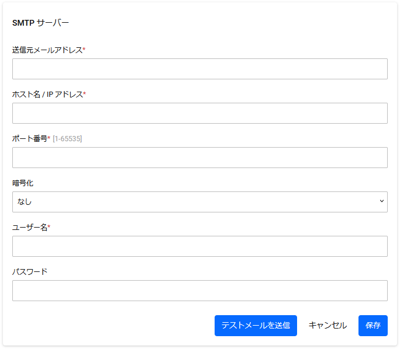Click red asterisk beside 送信元メールアドレス

tap(84, 48)
